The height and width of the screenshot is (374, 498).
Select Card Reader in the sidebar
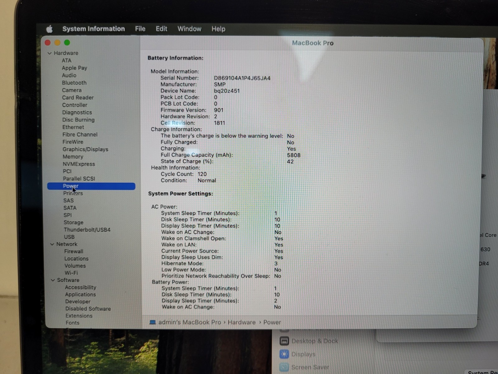(x=78, y=98)
